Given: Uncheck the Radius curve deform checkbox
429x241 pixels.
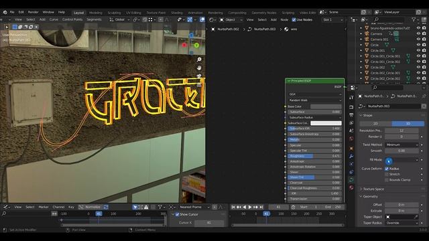Looking at the screenshot, I should click(x=387, y=169).
